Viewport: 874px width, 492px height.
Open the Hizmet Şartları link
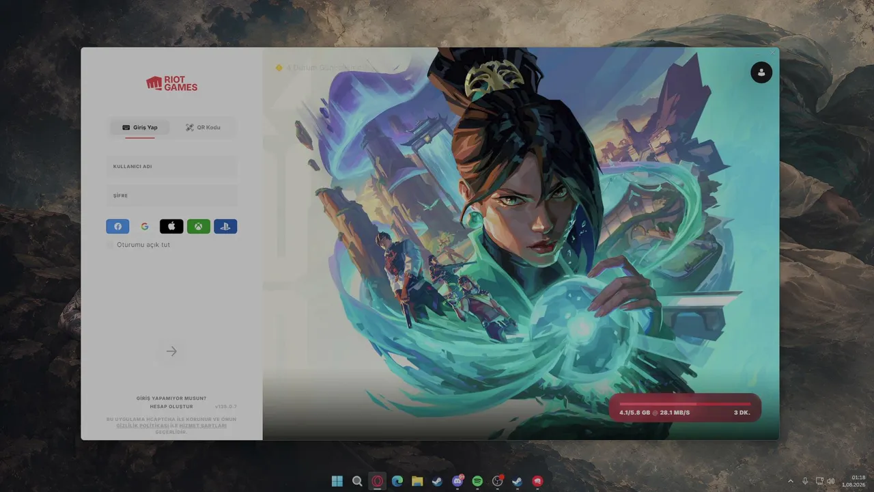(203, 426)
